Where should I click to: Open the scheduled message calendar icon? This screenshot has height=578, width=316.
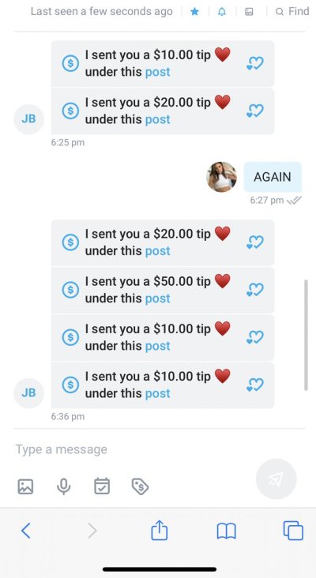click(102, 486)
